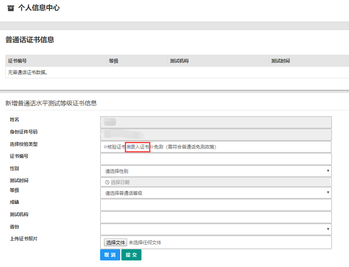
Task: Select the 核验证书 radio option
Action: (x=105, y=147)
